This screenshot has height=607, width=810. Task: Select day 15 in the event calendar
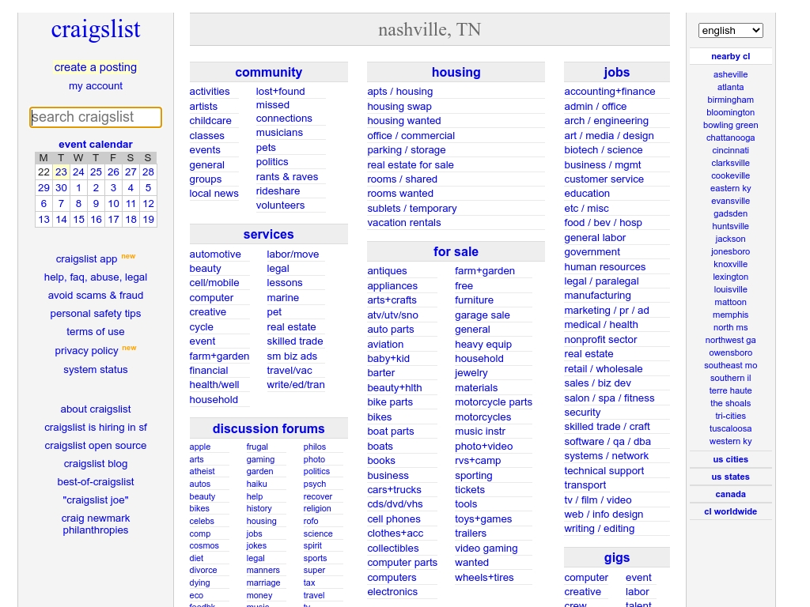78,220
